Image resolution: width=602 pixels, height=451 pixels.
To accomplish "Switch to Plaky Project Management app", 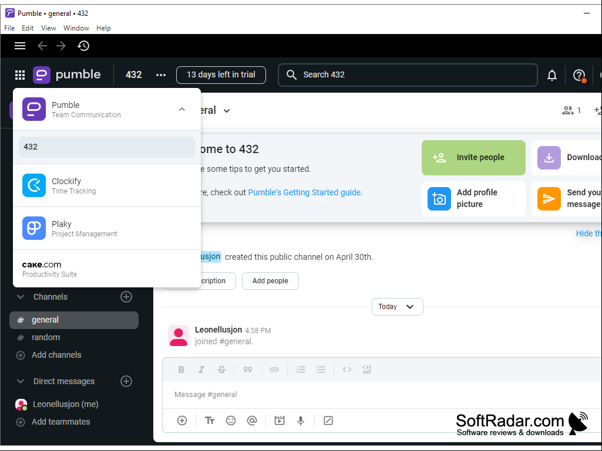I will click(x=107, y=229).
